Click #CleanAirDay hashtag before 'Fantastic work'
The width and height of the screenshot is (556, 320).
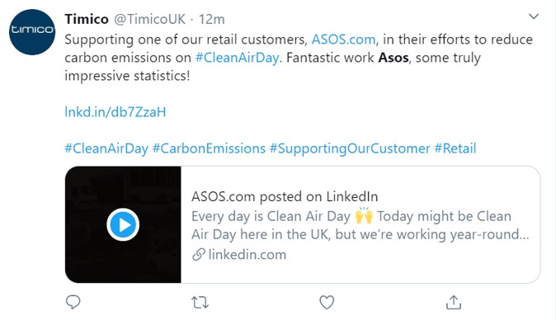[x=237, y=58]
